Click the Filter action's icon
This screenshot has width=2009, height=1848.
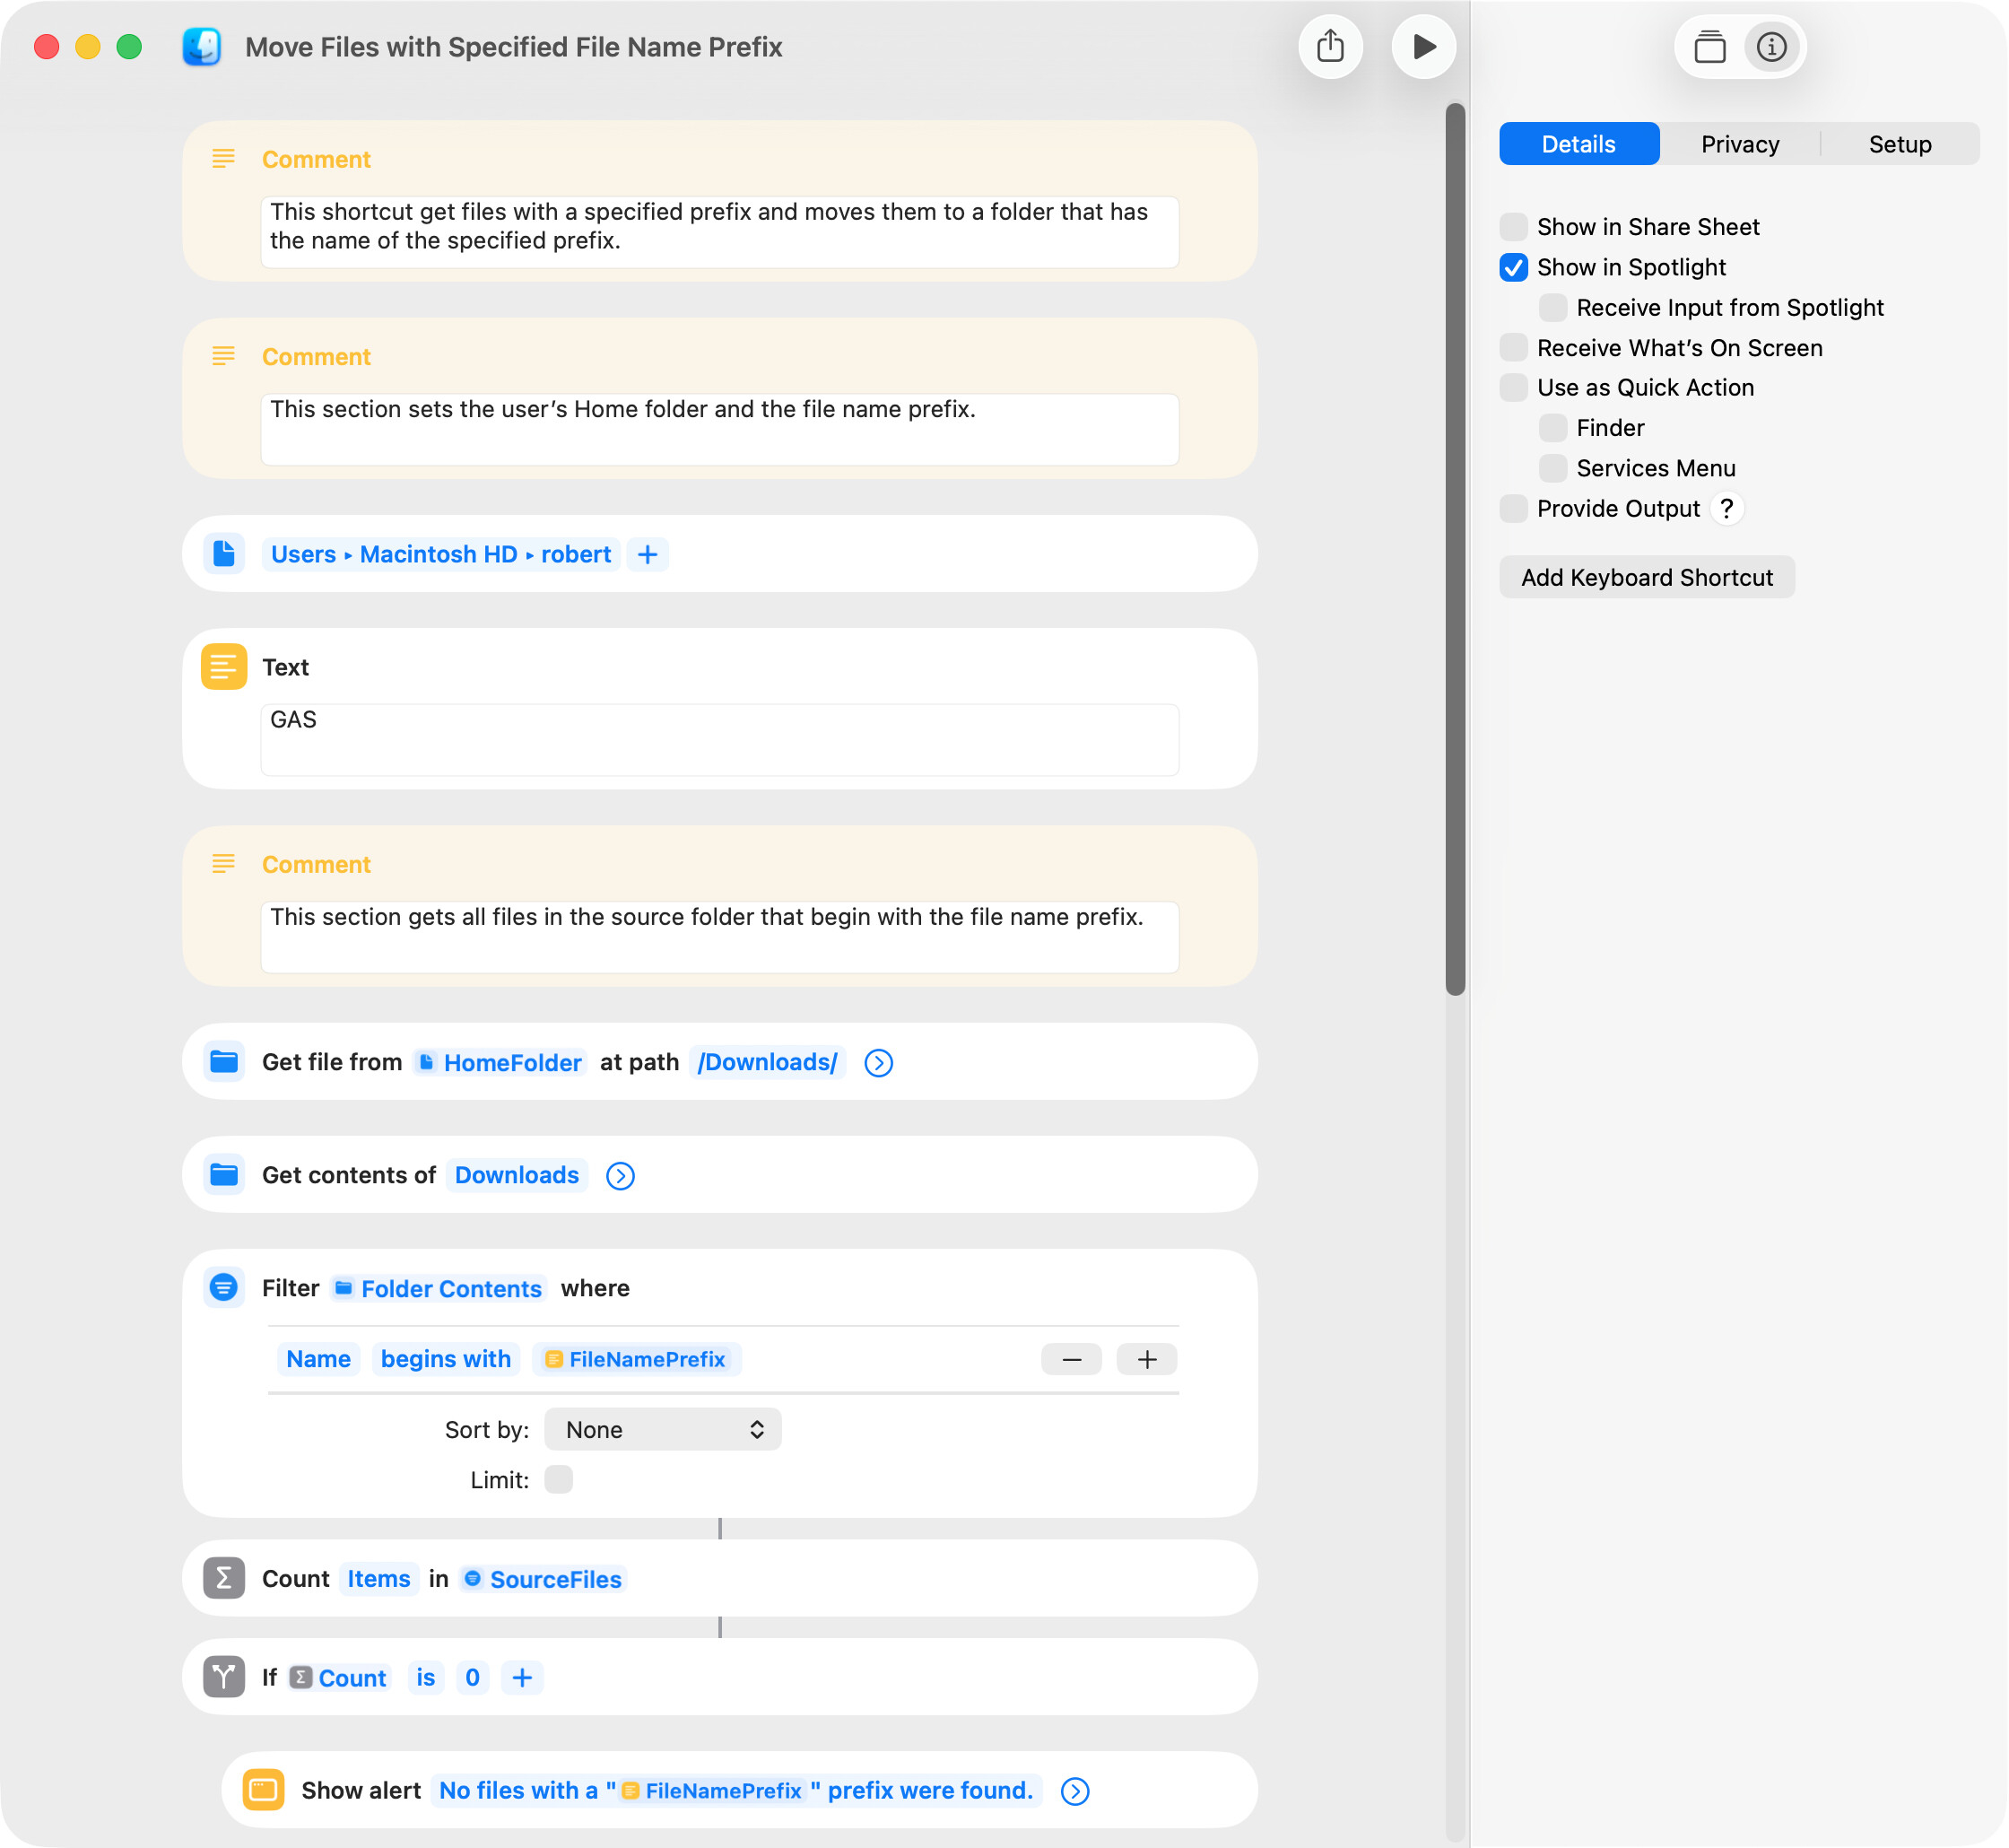(x=224, y=1288)
